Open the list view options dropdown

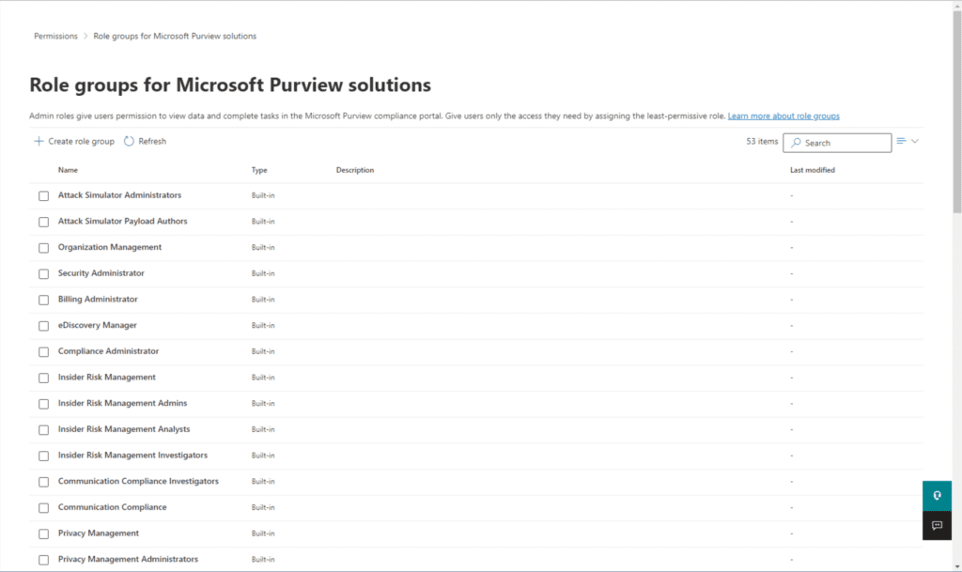coord(908,142)
